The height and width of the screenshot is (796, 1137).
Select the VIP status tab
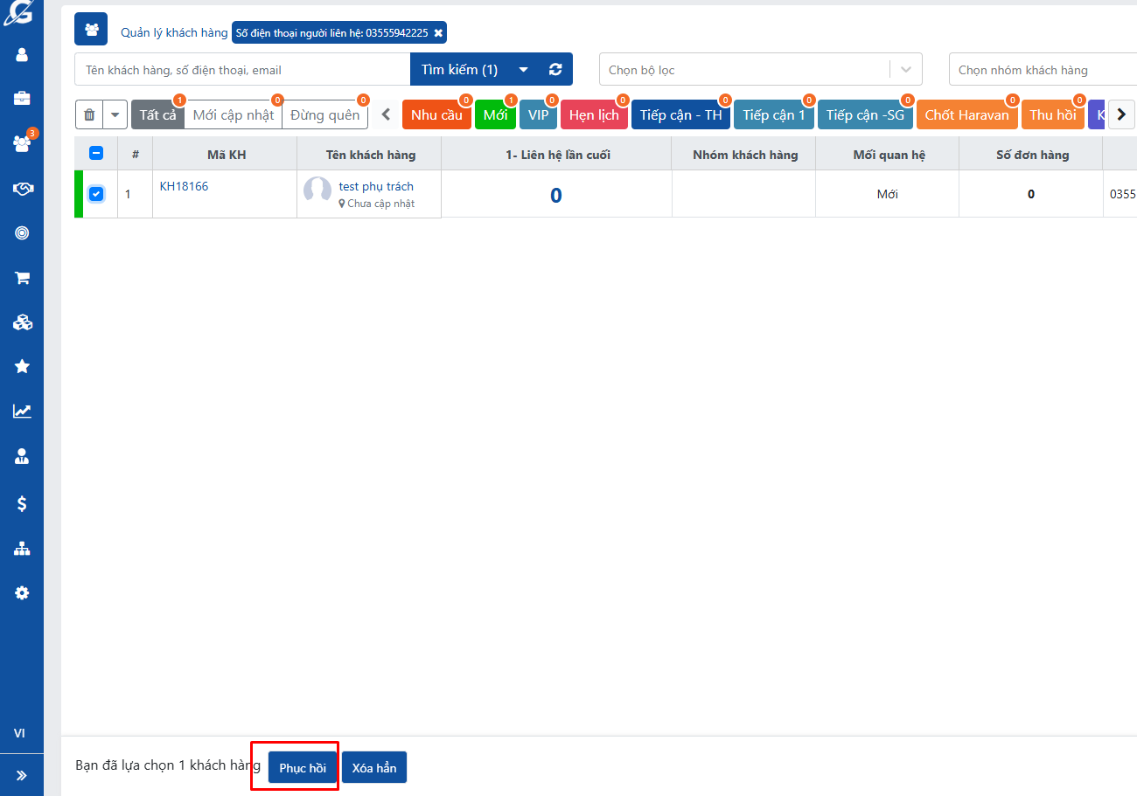click(538, 115)
